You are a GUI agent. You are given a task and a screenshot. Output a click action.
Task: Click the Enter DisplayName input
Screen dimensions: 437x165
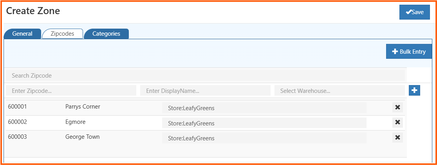(206, 91)
